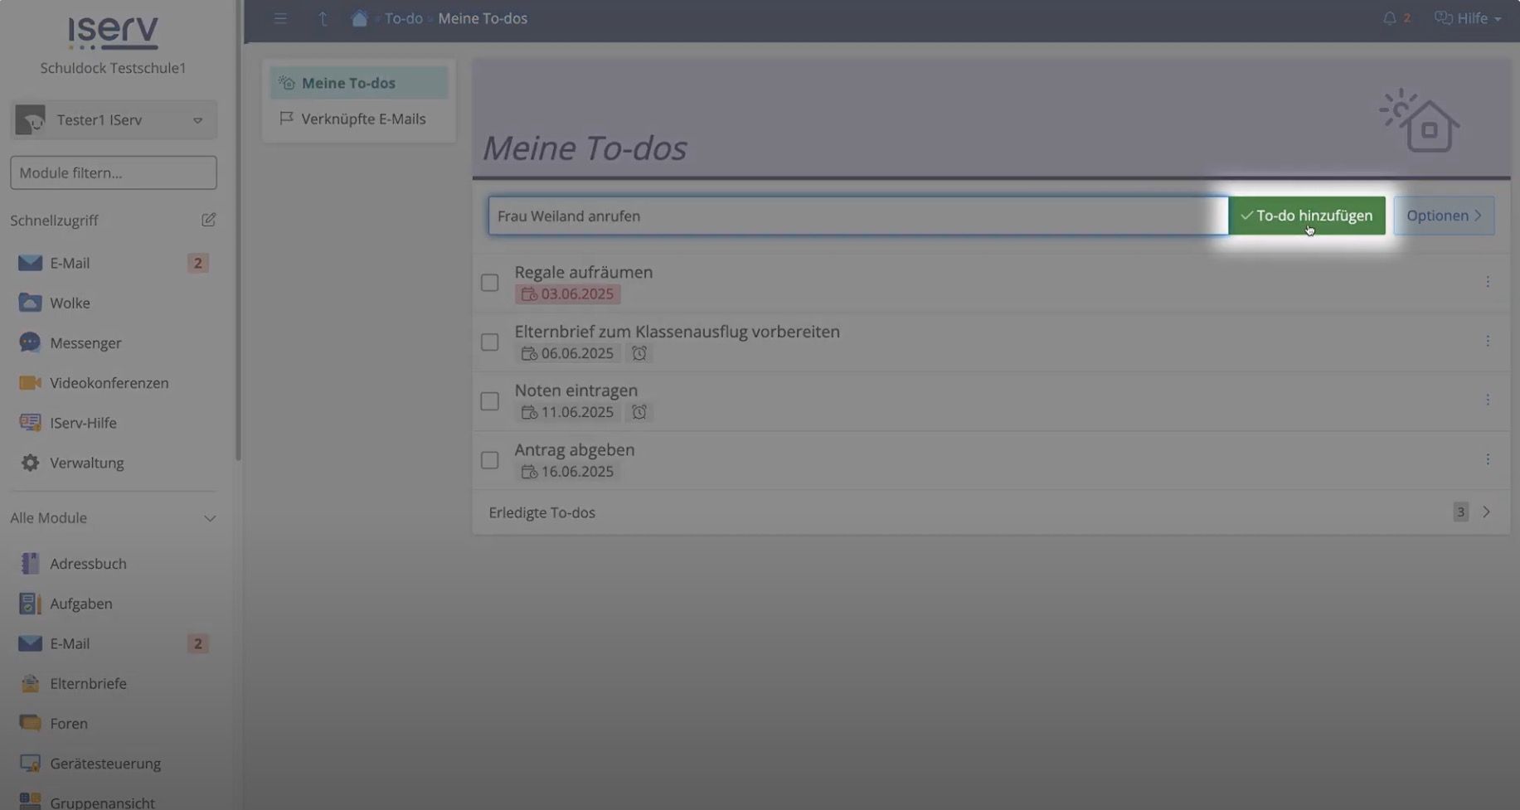Open the Verwaltung gear icon
This screenshot has width=1520, height=810.
(x=30, y=463)
